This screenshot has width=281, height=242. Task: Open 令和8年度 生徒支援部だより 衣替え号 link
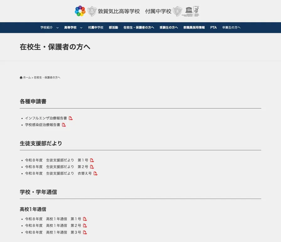pos(58,173)
